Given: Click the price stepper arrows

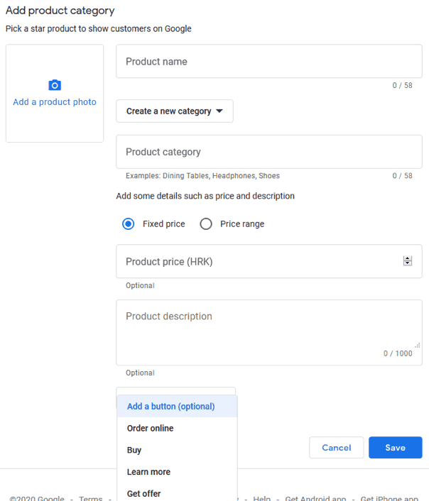Looking at the screenshot, I should [408, 261].
